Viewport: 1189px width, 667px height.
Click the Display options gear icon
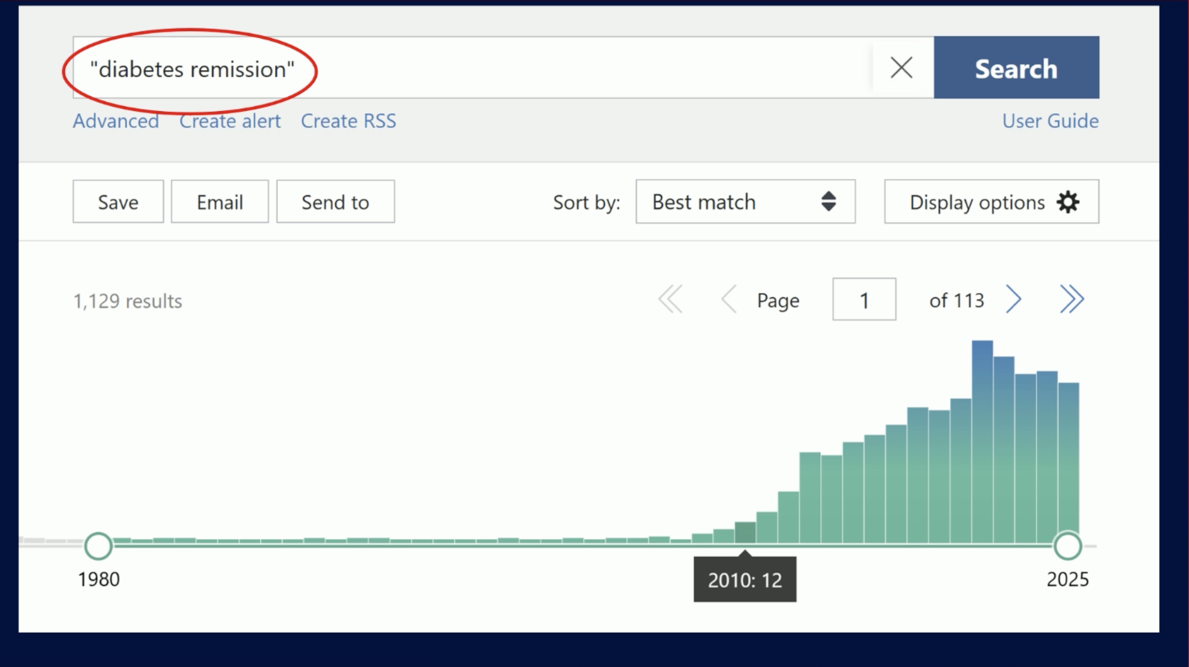[x=1068, y=202]
